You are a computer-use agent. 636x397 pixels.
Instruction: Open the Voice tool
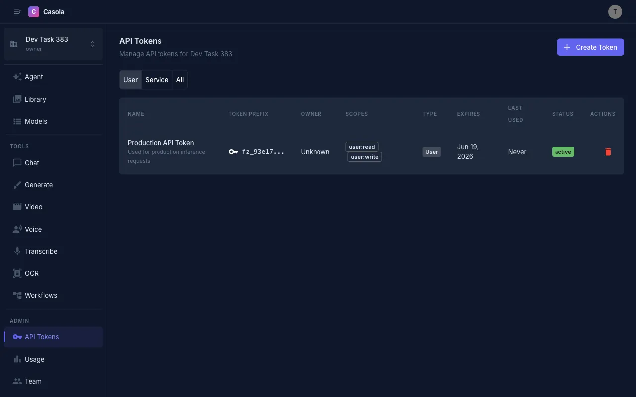33,229
